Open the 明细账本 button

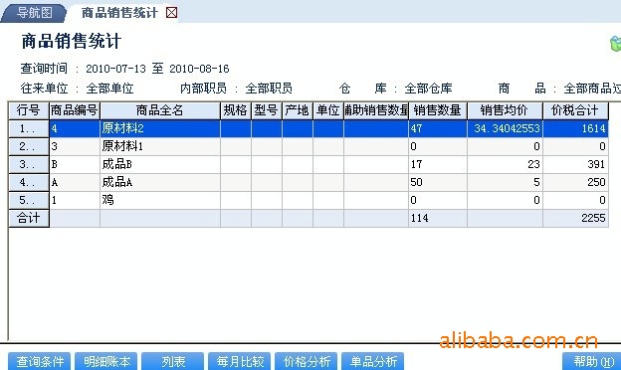(106, 361)
